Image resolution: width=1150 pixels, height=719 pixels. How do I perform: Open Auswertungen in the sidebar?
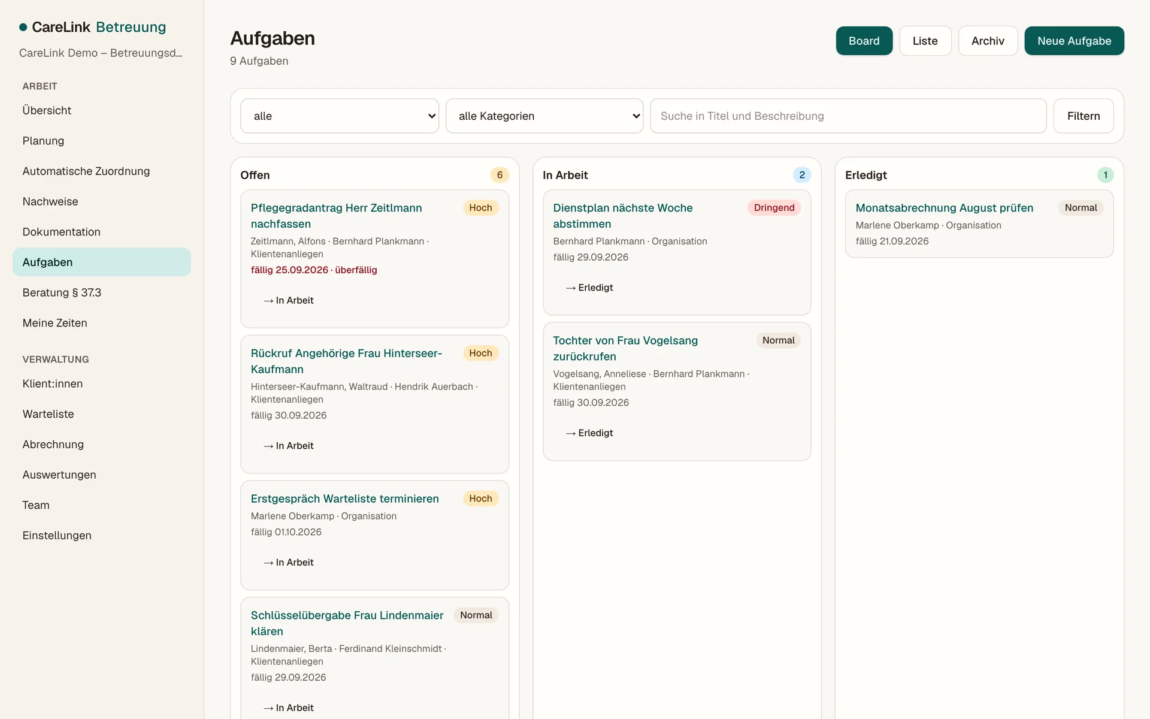coord(102,475)
